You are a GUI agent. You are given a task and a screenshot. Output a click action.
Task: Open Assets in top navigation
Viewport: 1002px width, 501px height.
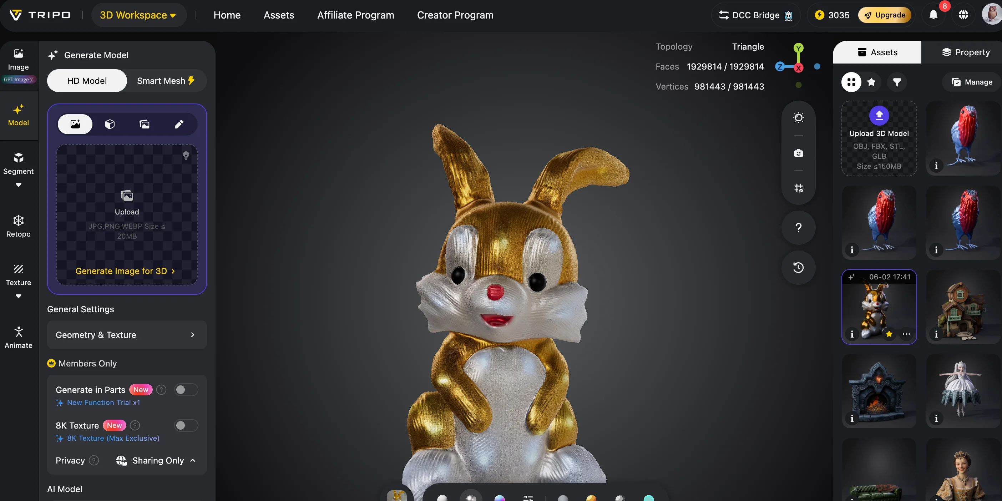(x=278, y=15)
